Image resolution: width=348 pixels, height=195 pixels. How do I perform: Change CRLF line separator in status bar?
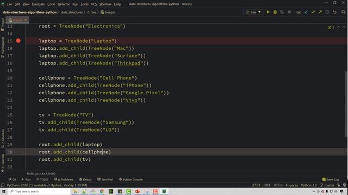tap(267, 185)
